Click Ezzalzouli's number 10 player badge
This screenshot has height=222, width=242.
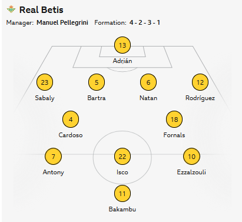click(x=191, y=157)
